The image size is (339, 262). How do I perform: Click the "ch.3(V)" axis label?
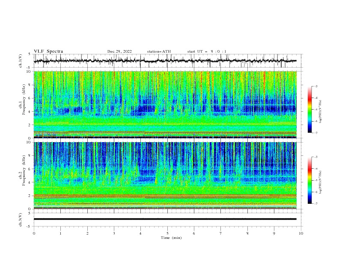pos(21,220)
